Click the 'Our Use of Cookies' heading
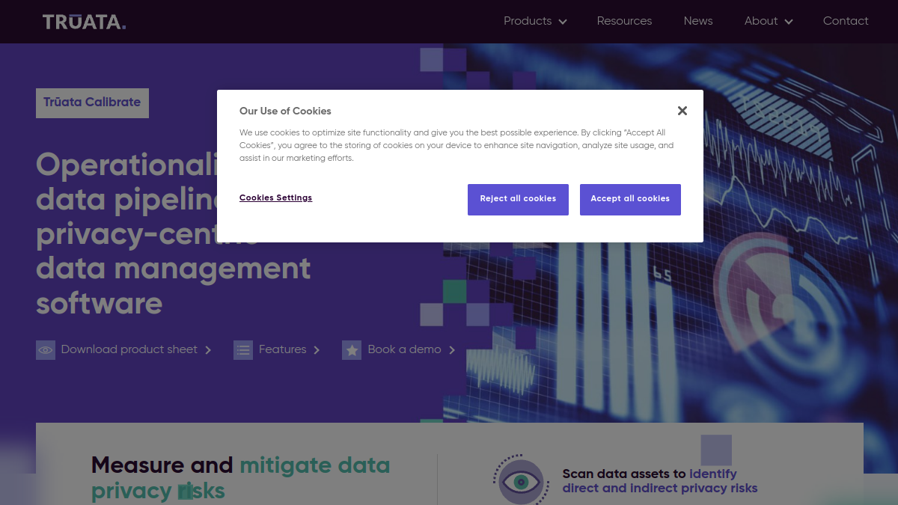The image size is (898, 505). coord(285,111)
